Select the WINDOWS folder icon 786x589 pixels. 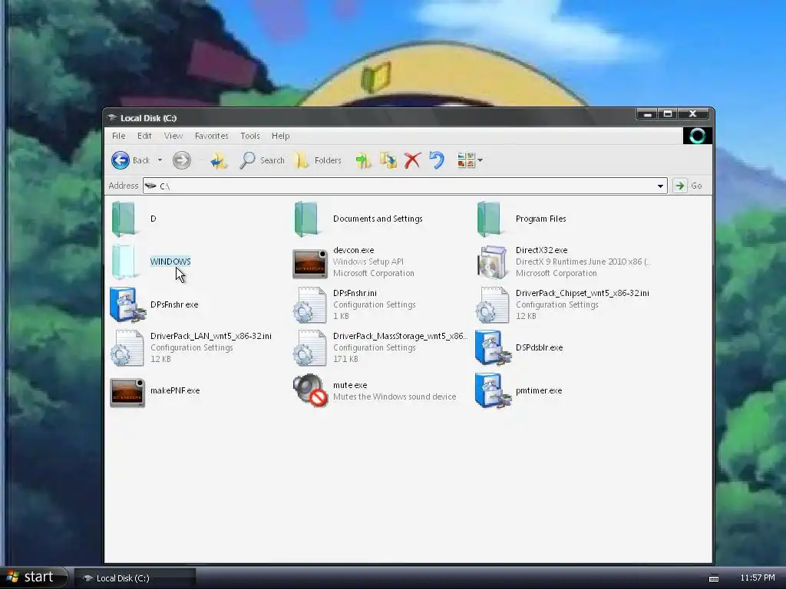pos(124,262)
